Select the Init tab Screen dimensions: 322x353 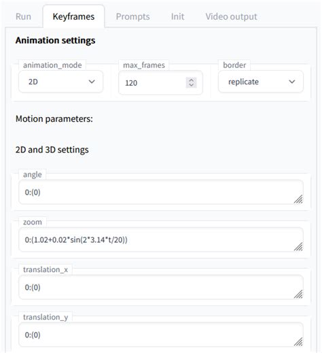pyautogui.click(x=177, y=16)
